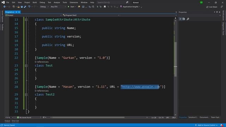Open Application Insights dropdown arrow
Image resolution: width=226 pixels, height=127 pixels.
coord(139,7)
